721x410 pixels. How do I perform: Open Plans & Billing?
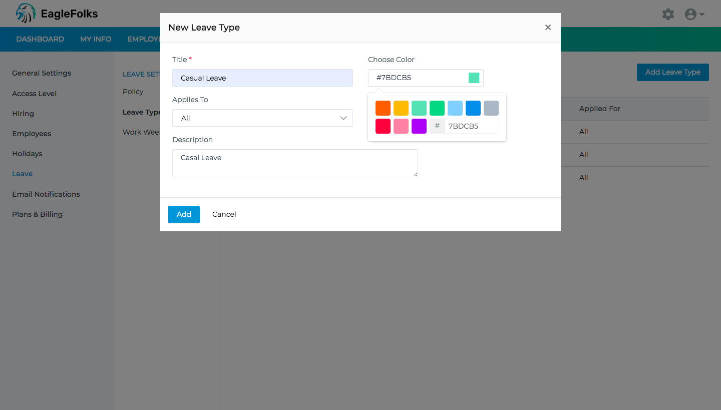(x=38, y=214)
